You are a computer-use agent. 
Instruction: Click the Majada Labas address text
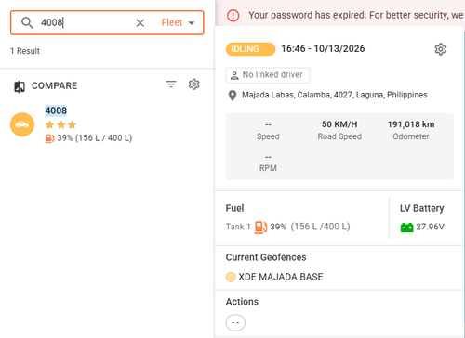click(x=335, y=95)
